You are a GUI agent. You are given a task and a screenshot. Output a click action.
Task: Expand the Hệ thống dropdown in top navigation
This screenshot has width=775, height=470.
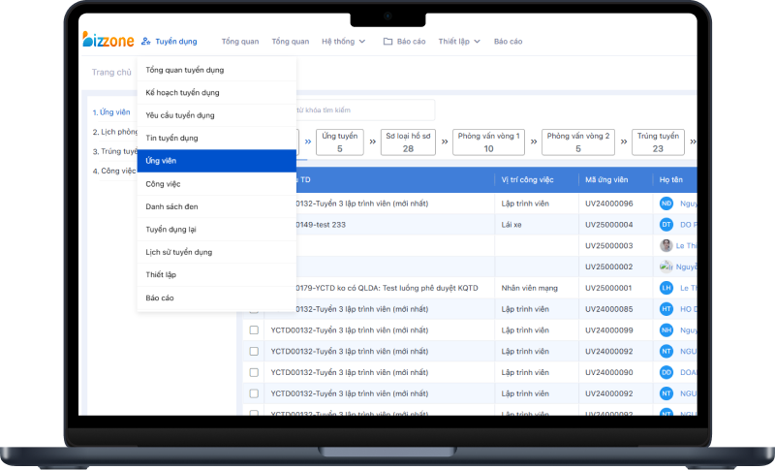pyautogui.click(x=343, y=42)
